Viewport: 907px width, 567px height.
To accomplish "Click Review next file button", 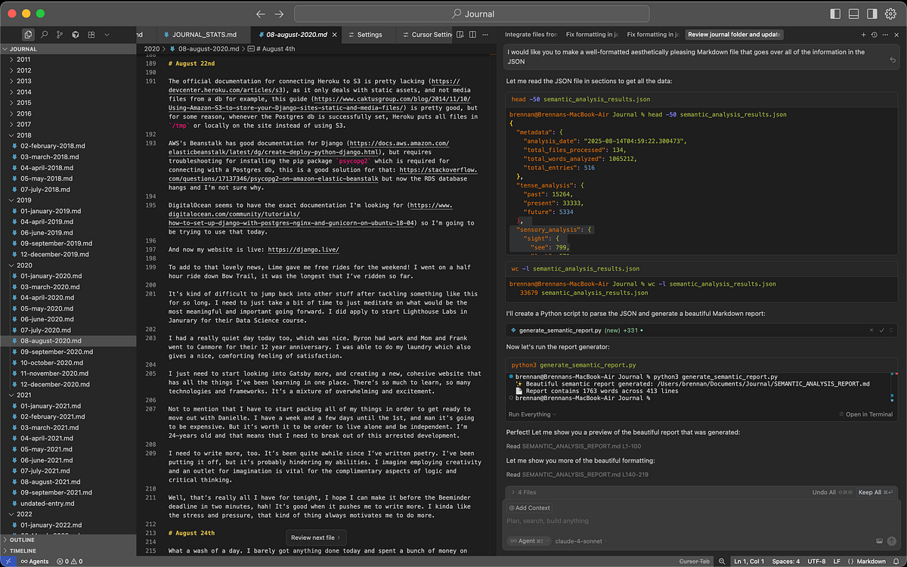I will point(316,538).
